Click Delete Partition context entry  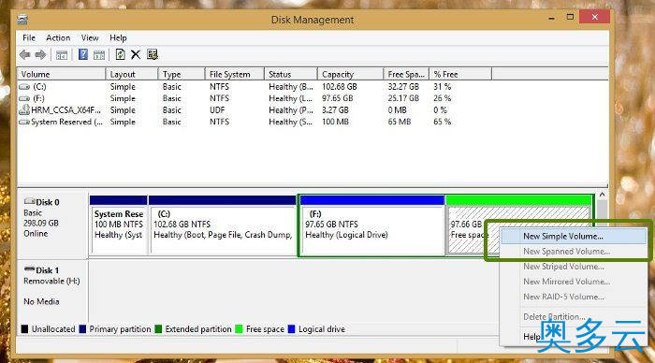(x=573, y=316)
